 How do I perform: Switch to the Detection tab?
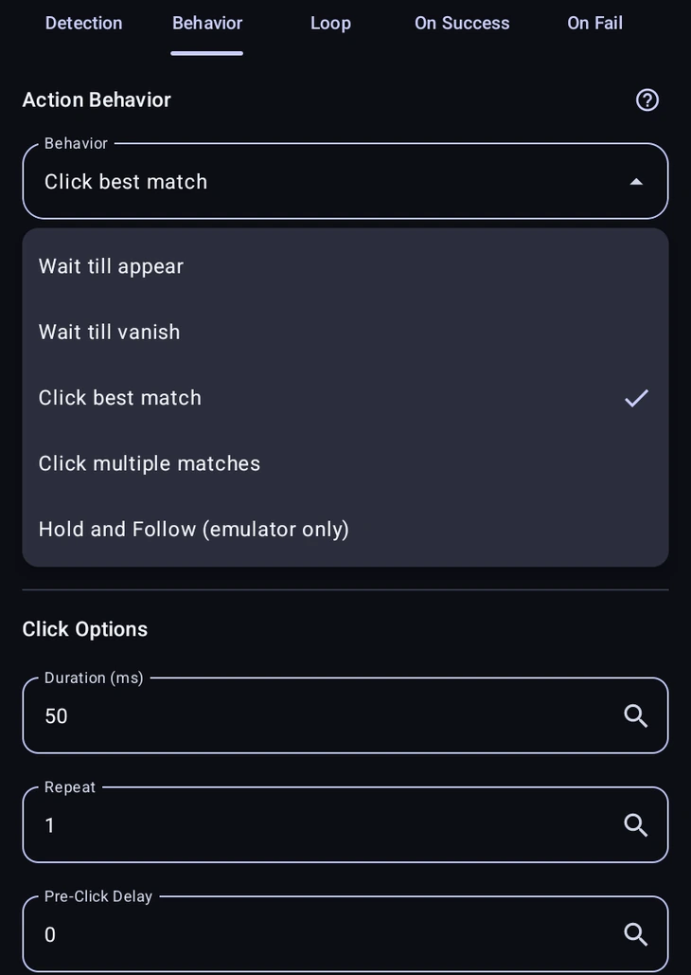(84, 24)
